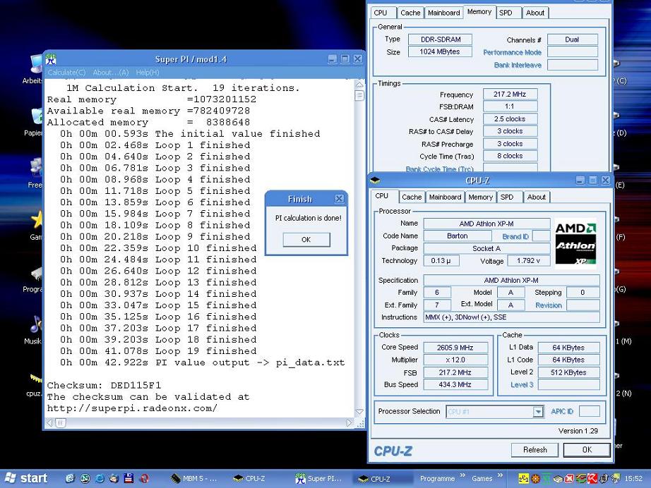Click Super PI horizontal scrollbar right arrow

click(350, 423)
